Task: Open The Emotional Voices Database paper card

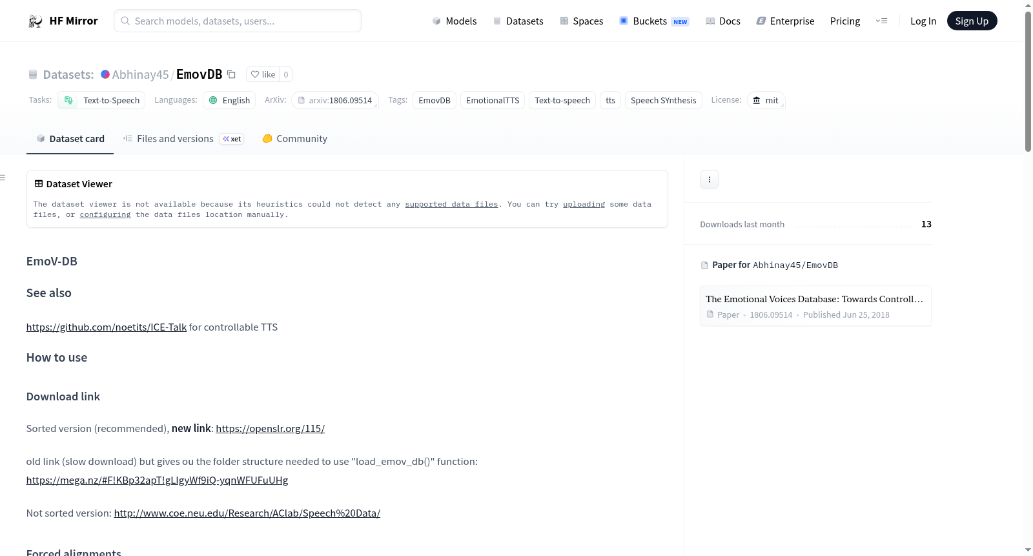Action: [815, 306]
